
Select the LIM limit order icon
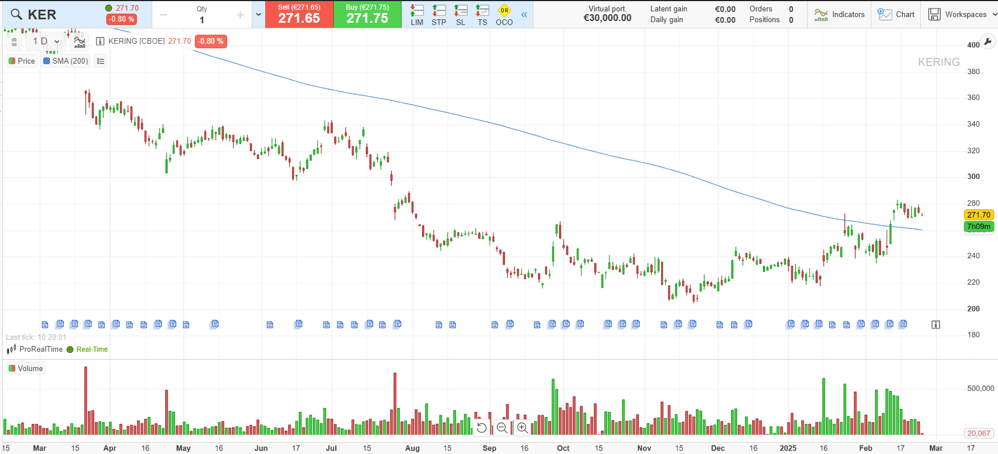tap(417, 15)
